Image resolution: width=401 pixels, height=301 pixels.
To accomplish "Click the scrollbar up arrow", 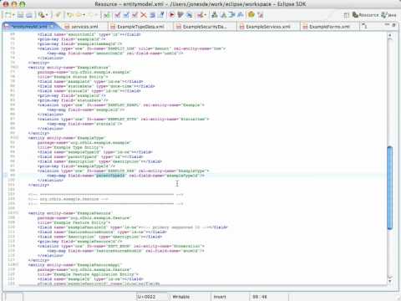I will click(x=390, y=35).
